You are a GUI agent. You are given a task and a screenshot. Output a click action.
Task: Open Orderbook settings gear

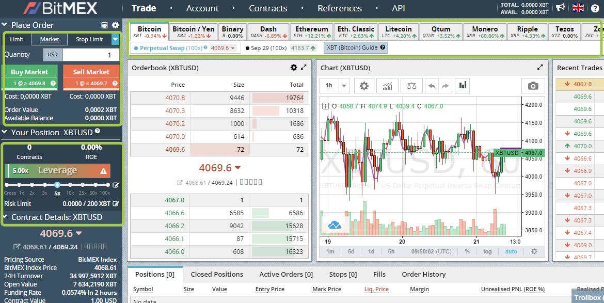(294, 68)
